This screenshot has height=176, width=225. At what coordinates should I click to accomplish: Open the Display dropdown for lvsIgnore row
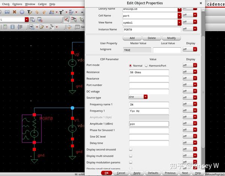click(x=190, y=49)
